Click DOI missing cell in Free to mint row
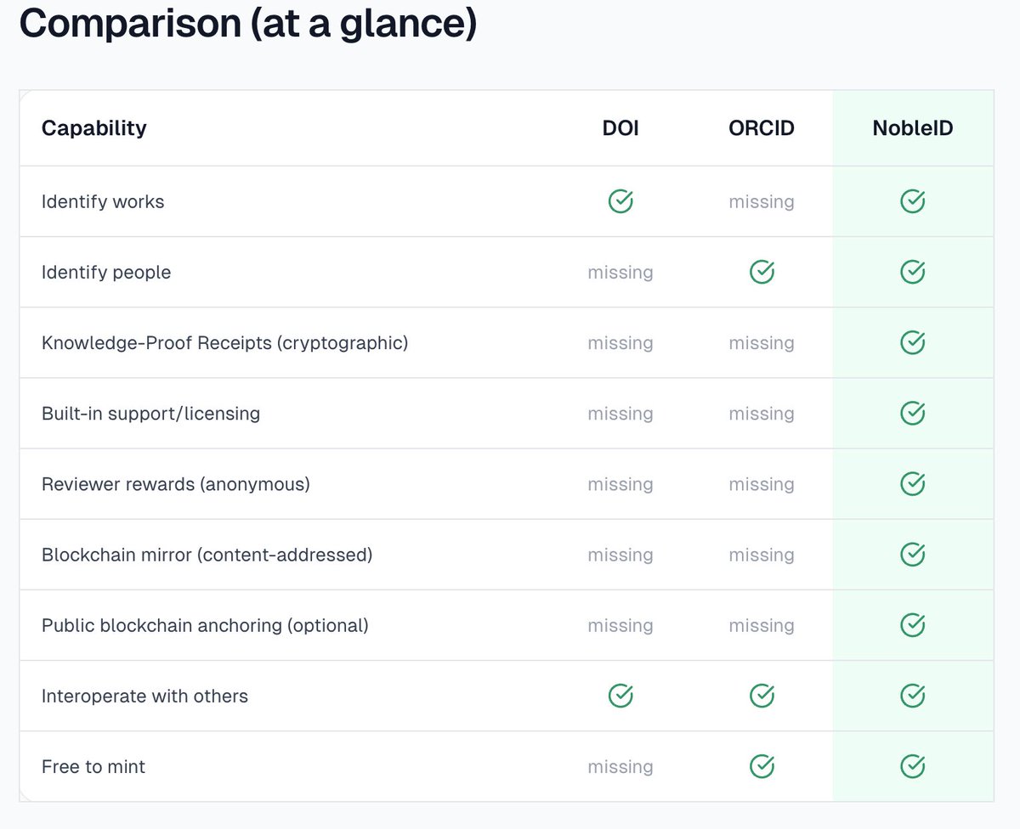The height and width of the screenshot is (829, 1020). pyautogui.click(x=620, y=767)
